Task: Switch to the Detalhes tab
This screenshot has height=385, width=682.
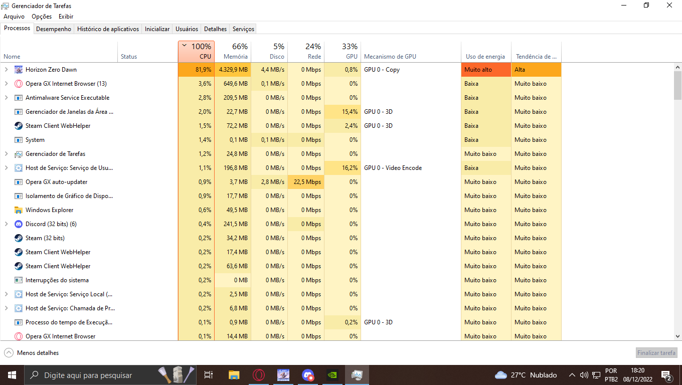Action: tap(216, 29)
